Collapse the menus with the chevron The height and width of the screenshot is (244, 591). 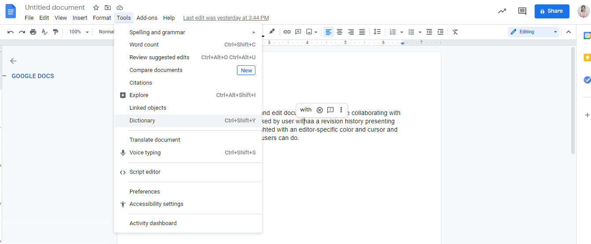click(569, 32)
